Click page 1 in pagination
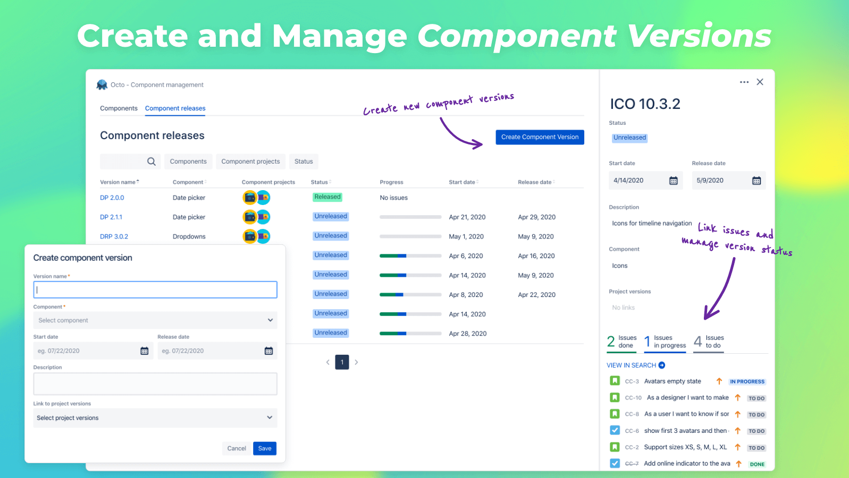Viewport: 849px width, 478px height. coord(342,362)
